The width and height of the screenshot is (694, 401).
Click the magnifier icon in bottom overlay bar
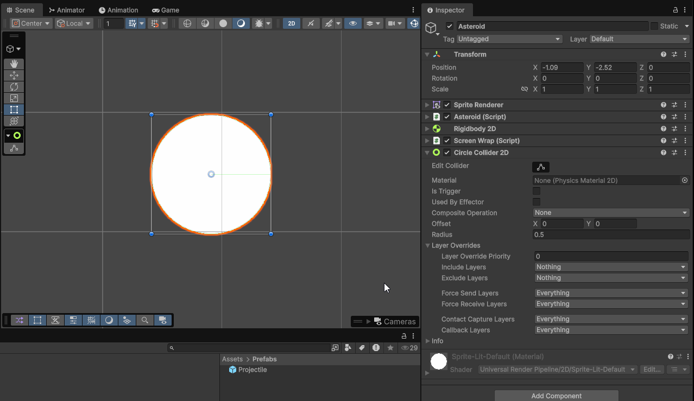[x=145, y=320]
